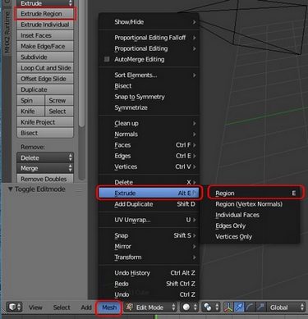This screenshot has width=308, height=319.
Task: Enable the AutoMerge Editing checkbox
Action: pyautogui.click(x=107, y=59)
